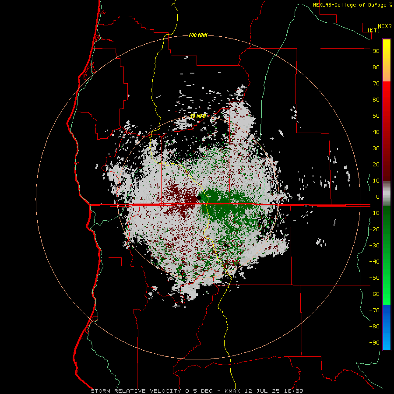Click the black radar site dot at map center

(198, 198)
